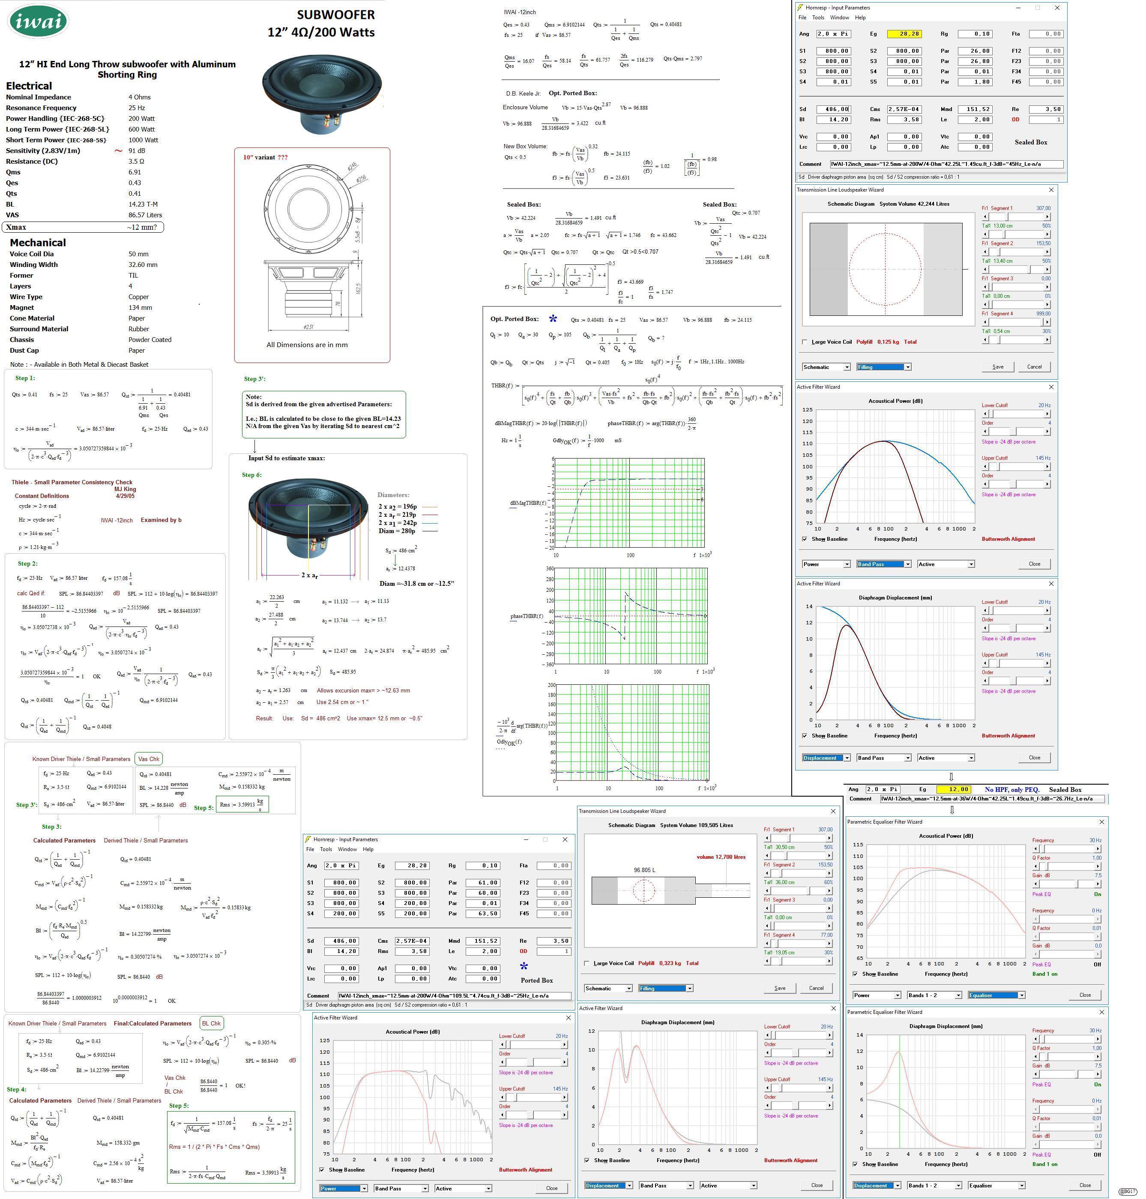Open Help menu in Sealed Box Hornresp window

point(860,18)
